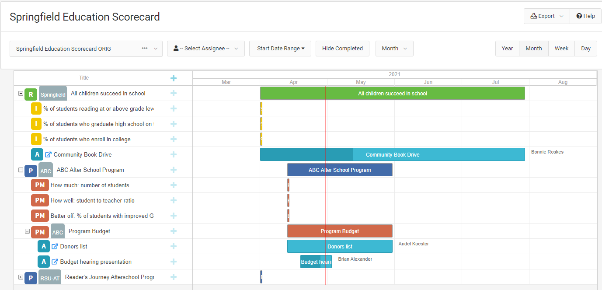Click plus icon on All children succeed row
Viewport: 602px width, 290px height.
[x=174, y=93]
